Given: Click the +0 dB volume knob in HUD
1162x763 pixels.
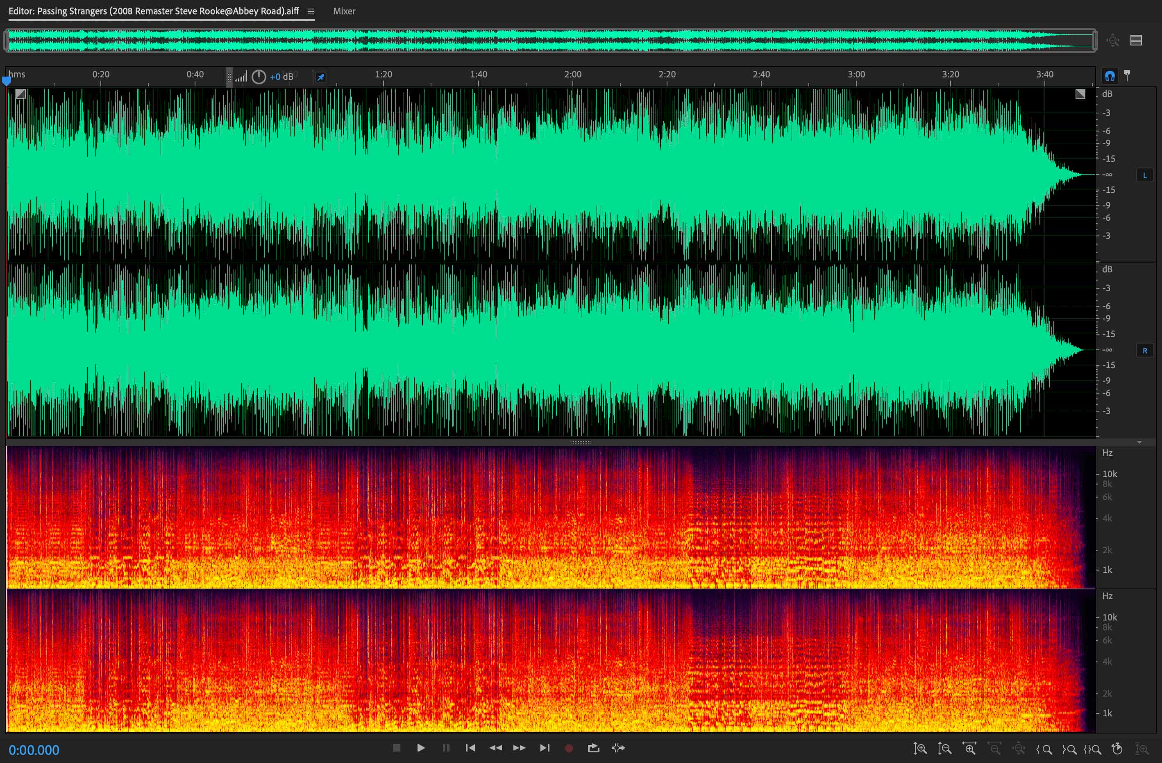Looking at the screenshot, I should point(259,77).
